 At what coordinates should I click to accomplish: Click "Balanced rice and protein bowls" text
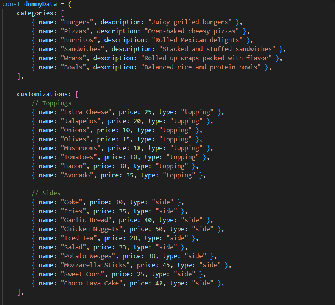(201, 67)
